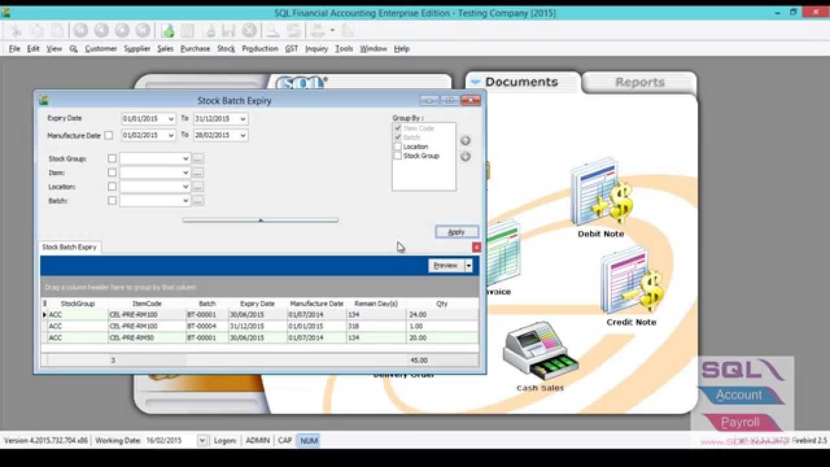Click the Find magnifier toolbar icon
The image size is (830, 467).
point(272,30)
